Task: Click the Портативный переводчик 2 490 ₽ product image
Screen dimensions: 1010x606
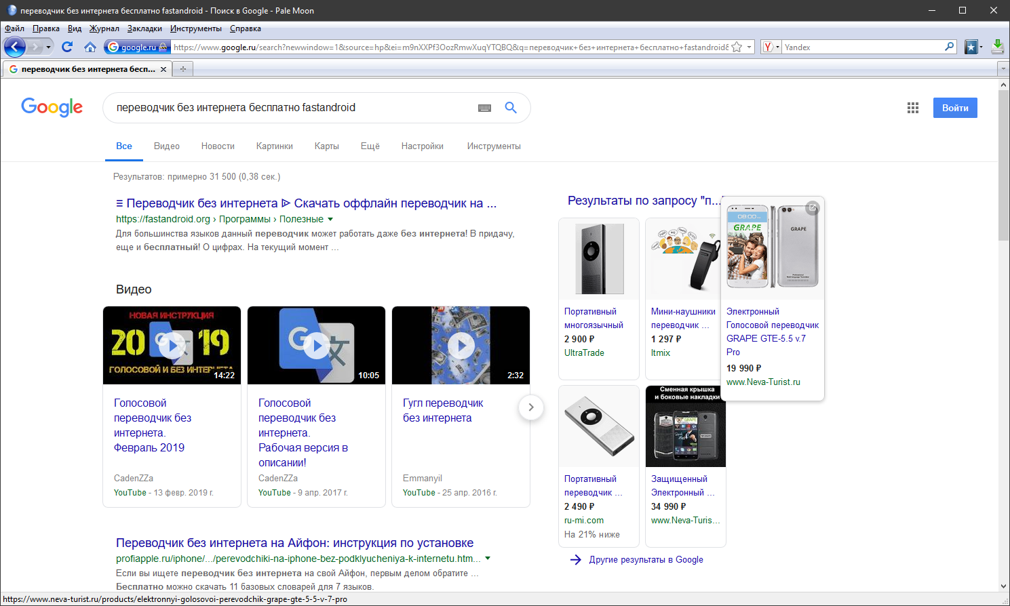Action: click(x=599, y=426)
